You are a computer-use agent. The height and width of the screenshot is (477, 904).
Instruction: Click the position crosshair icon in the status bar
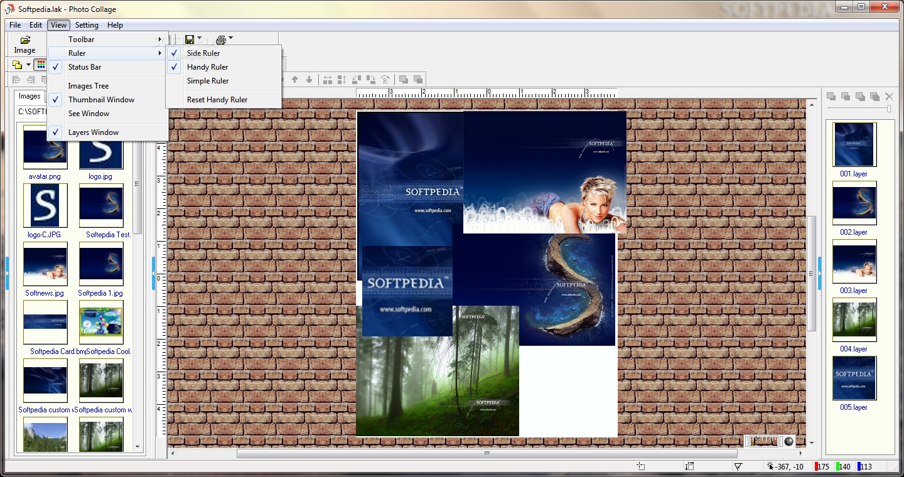(x=640, y=466)
